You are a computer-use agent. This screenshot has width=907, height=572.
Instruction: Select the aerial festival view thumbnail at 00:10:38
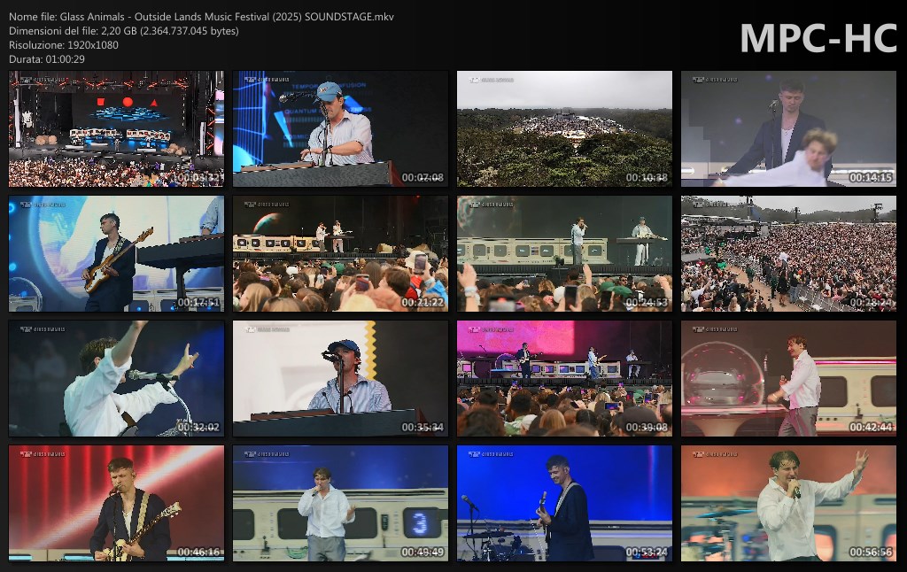coord(564,128)
